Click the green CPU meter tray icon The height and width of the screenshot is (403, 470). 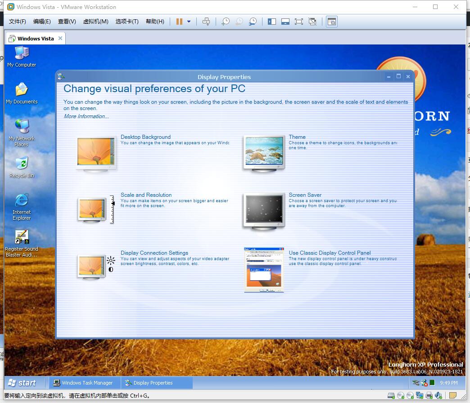click(x=432, y=382)
